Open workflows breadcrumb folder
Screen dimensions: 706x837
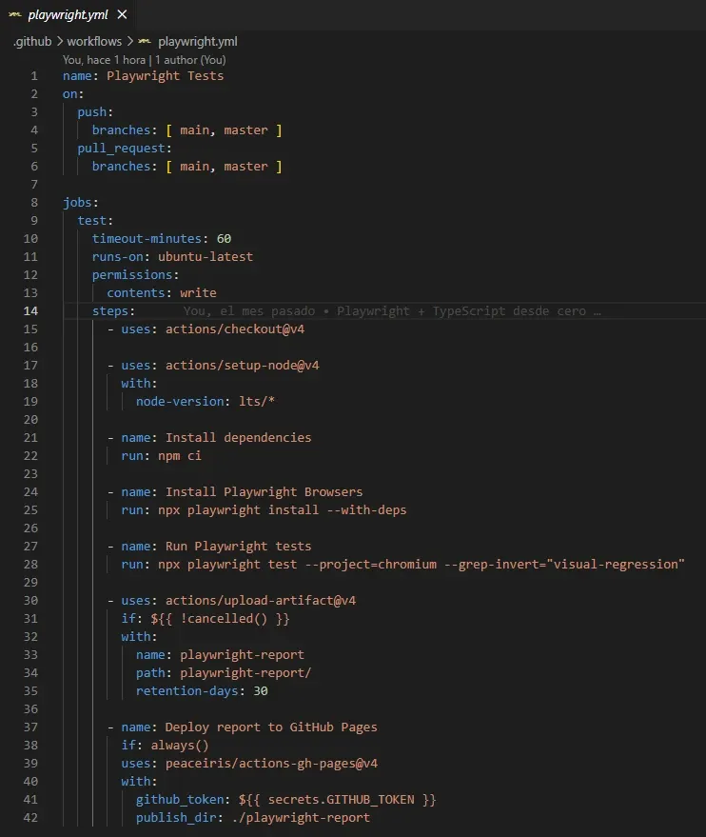[x=94, y=42]
